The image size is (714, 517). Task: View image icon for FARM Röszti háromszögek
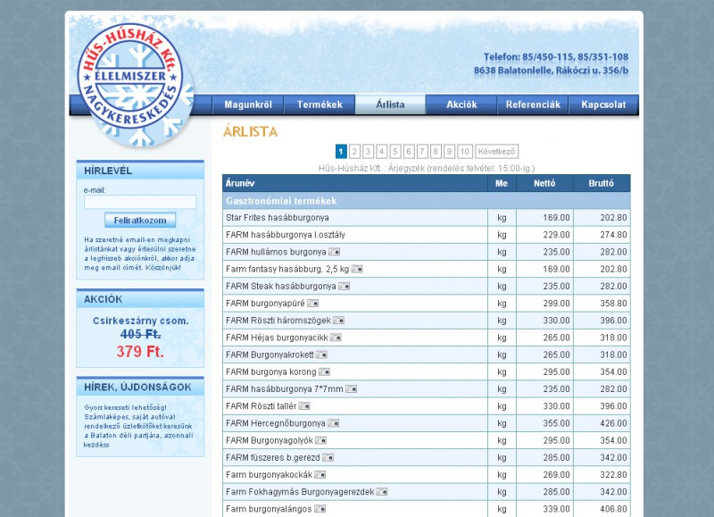pos(338,320)
